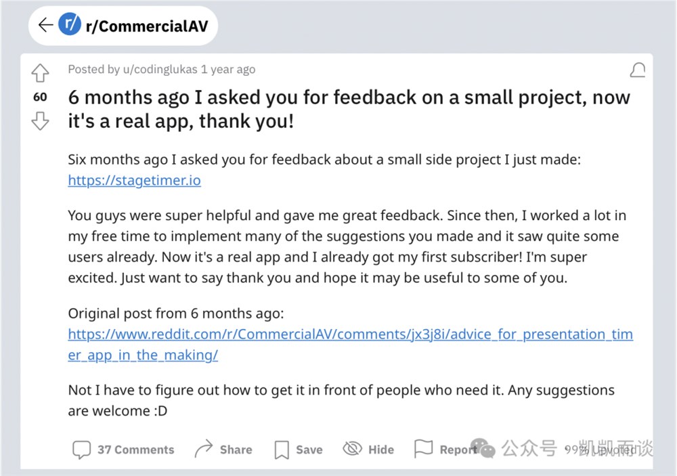The image size is (677, 476).
Task: Upvote the post with the up arrow
Action: 41,72
